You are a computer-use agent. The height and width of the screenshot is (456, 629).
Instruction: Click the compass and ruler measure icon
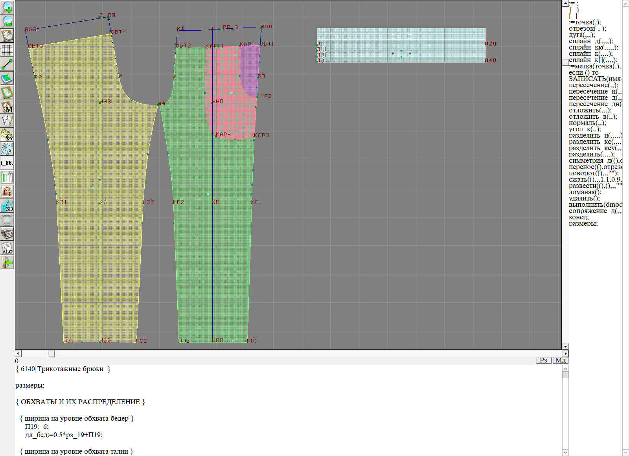tap(7, 121)
